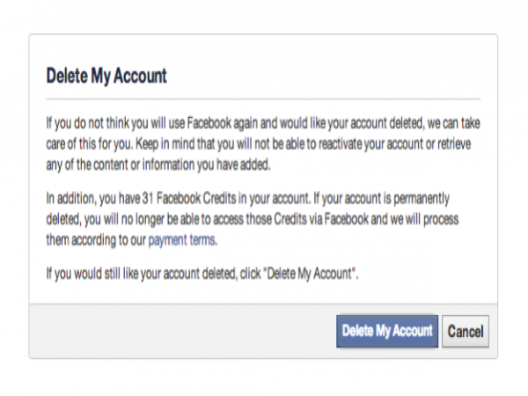Click the blank white area above the dialog
Viewport: 528px width, 396px height.
coord(264,16)
